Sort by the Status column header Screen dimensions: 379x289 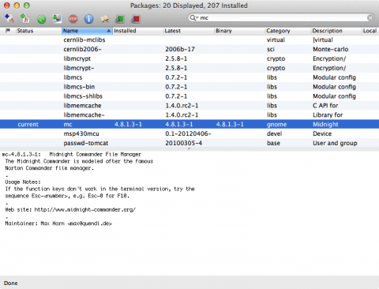pos(39,31)
